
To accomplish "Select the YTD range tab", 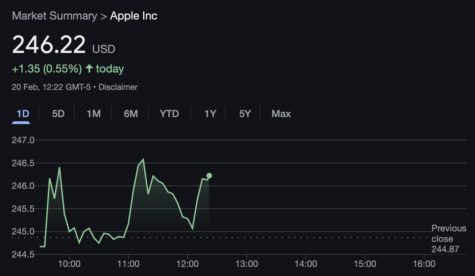I will coord(169,114).
